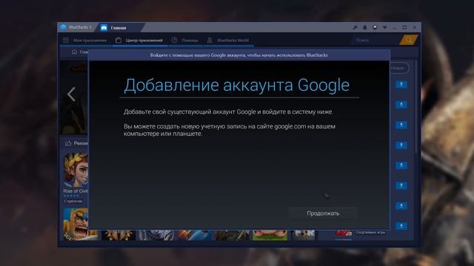The height and width of the screenshot is (266, 474).
Task: Go to previous banner with left chevron
Action: [x=71, y=94]
